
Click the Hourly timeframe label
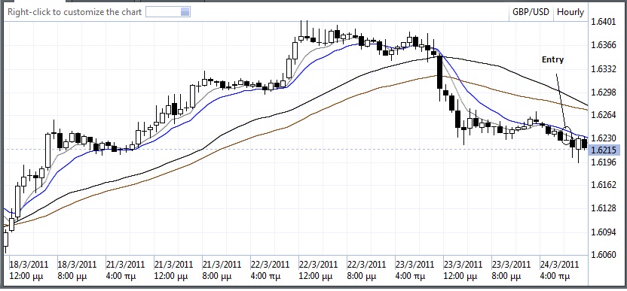570,12
